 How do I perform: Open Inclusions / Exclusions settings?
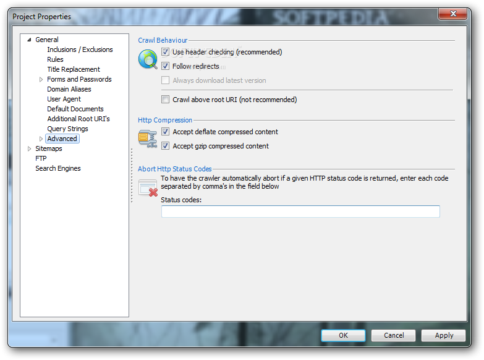pos(80,49)
